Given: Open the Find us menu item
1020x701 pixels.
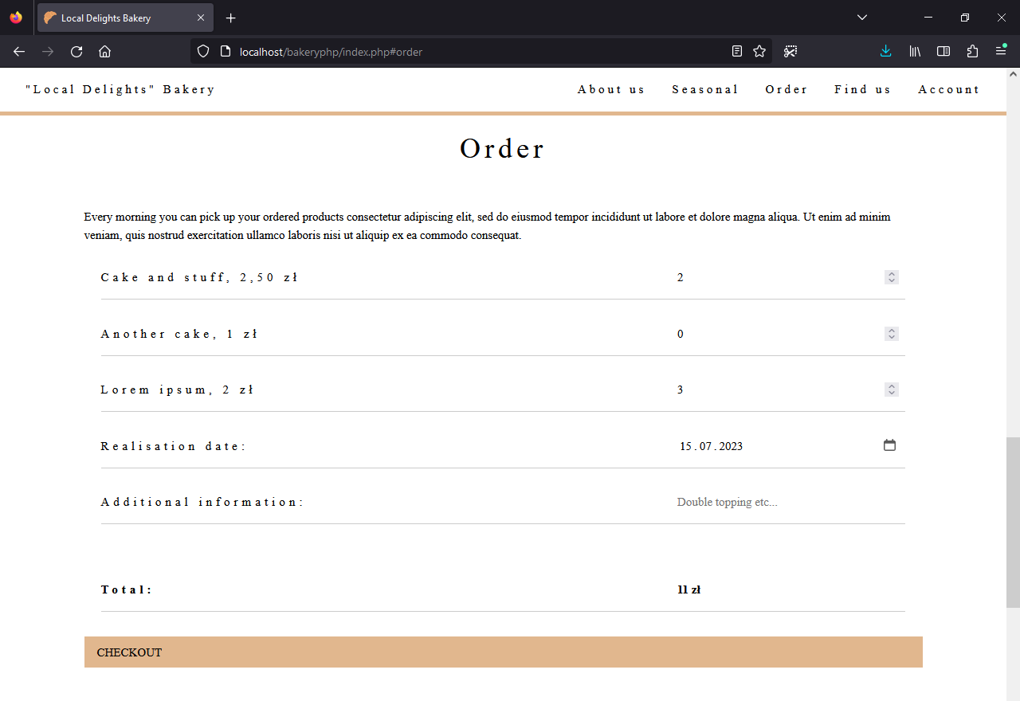Looking at the screenshot, I should tap(863, 89).
